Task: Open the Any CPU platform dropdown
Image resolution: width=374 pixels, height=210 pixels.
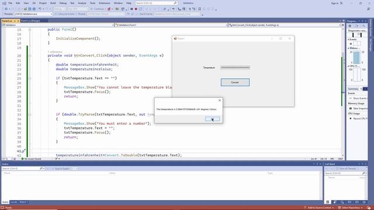Action: (x=78, y=9)
